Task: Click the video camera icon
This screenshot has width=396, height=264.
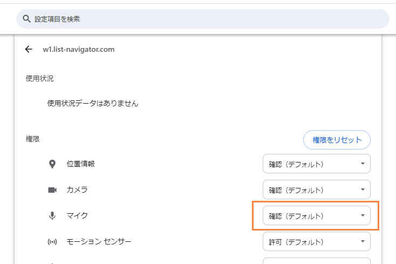Action: coord(52,189)
